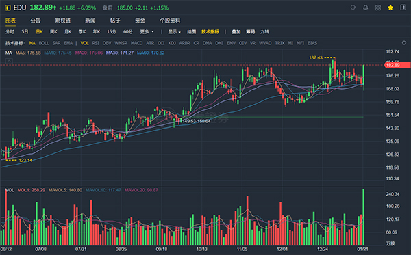The height and width of the screenshot is (255, 411).
Task: Toggle the VOL sub-indicator
Action: point(84,43)
